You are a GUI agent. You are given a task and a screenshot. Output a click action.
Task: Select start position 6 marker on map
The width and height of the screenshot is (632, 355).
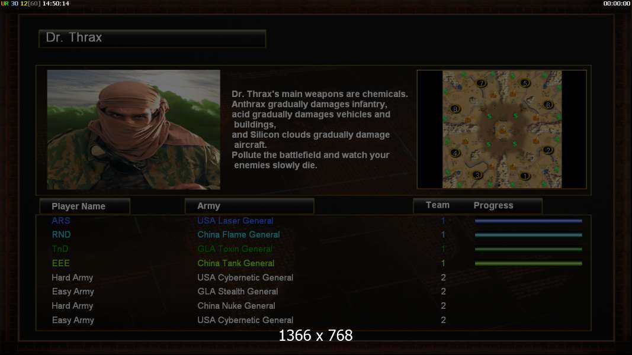[x=548, y=105]
